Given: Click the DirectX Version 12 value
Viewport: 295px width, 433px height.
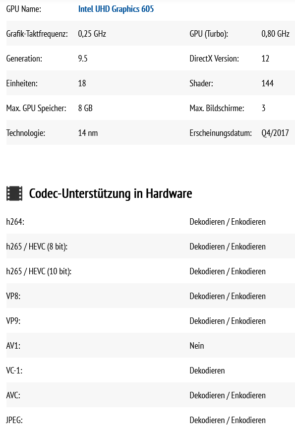Looking at the screenshot, I should pyautogui.click(x=265, y=59).
